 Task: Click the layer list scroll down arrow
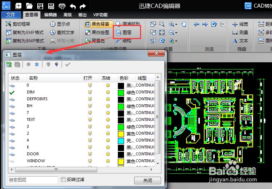158,163
